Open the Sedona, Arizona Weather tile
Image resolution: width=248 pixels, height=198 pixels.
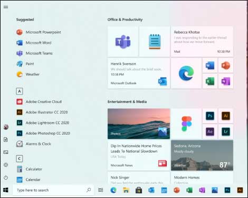coord(202,155)
